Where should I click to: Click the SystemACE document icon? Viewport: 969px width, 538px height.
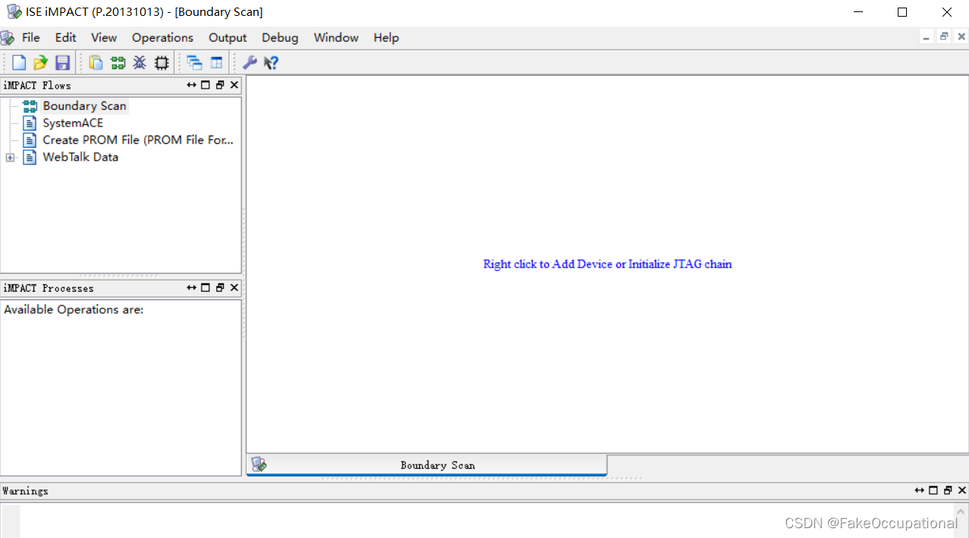pos(30,123)
